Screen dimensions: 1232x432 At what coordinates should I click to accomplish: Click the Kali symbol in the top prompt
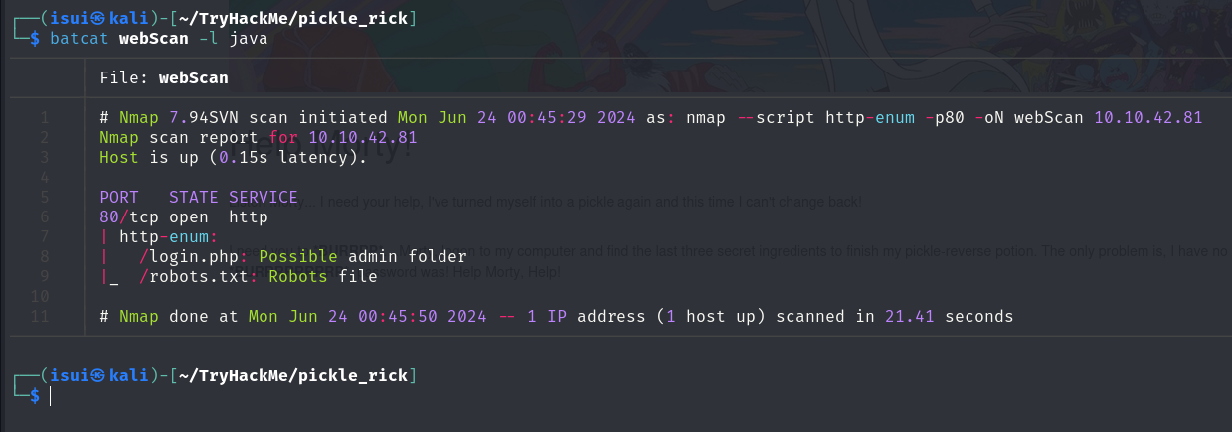click(97, 19)
